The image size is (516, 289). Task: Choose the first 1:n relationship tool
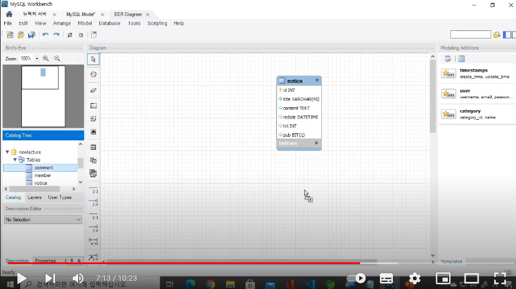[93, 203]
